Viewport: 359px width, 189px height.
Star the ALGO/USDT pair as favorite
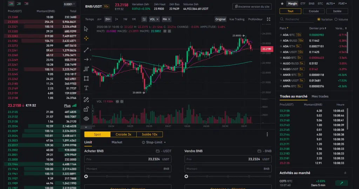(x=281, y=69)
